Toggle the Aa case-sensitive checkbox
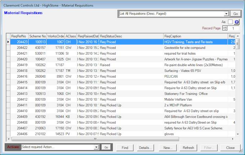 (230, 22)
